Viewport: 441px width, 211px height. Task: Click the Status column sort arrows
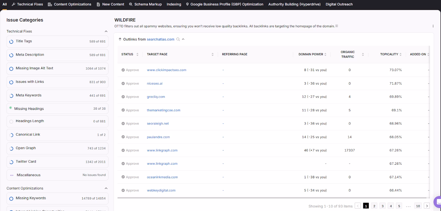point(137,54)
